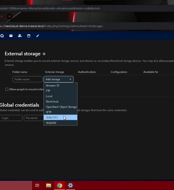
Task: Click the External storage info icon
Action: (44, 54)
